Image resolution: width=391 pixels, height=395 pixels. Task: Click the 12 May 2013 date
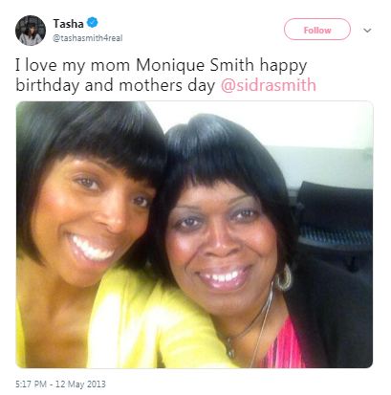[x=80, y=384]
